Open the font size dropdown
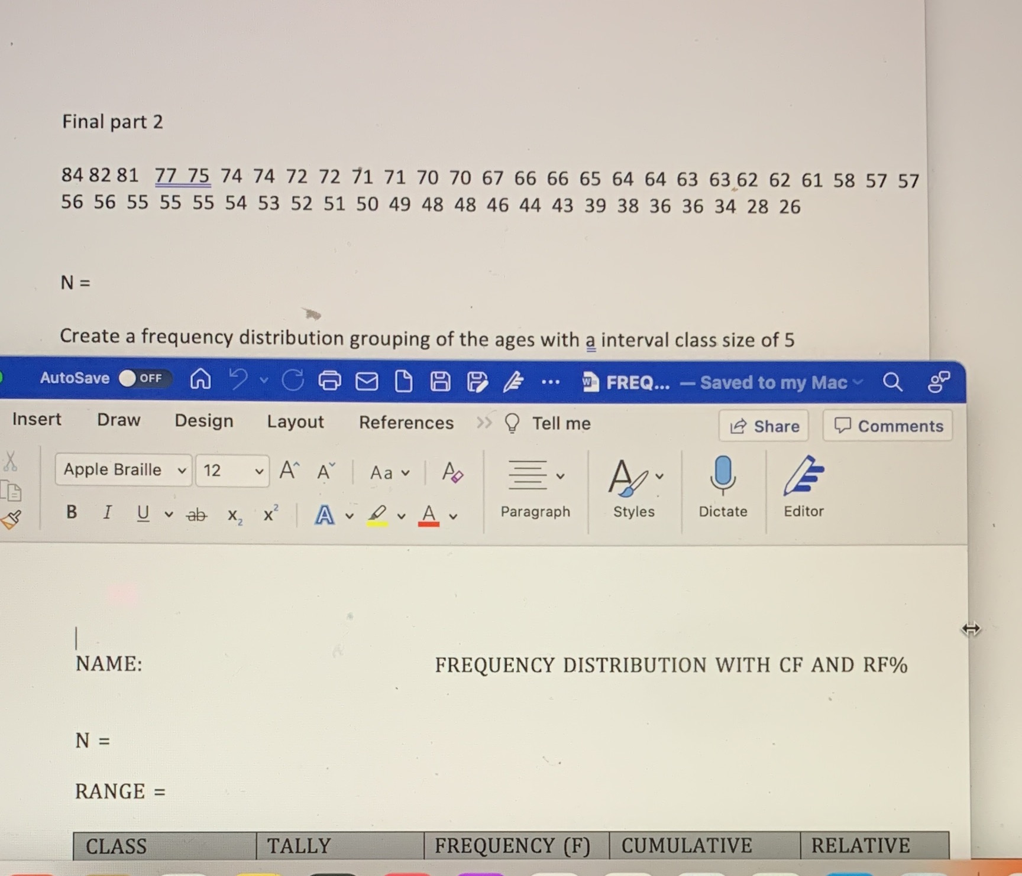This screenshot has height=876, width=1022. 232,471
